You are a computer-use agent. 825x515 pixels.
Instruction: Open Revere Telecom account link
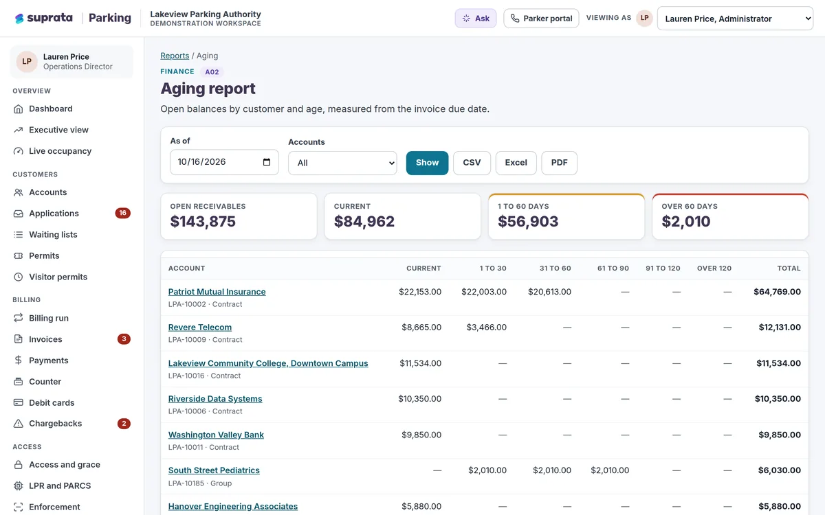click(200, 328)
